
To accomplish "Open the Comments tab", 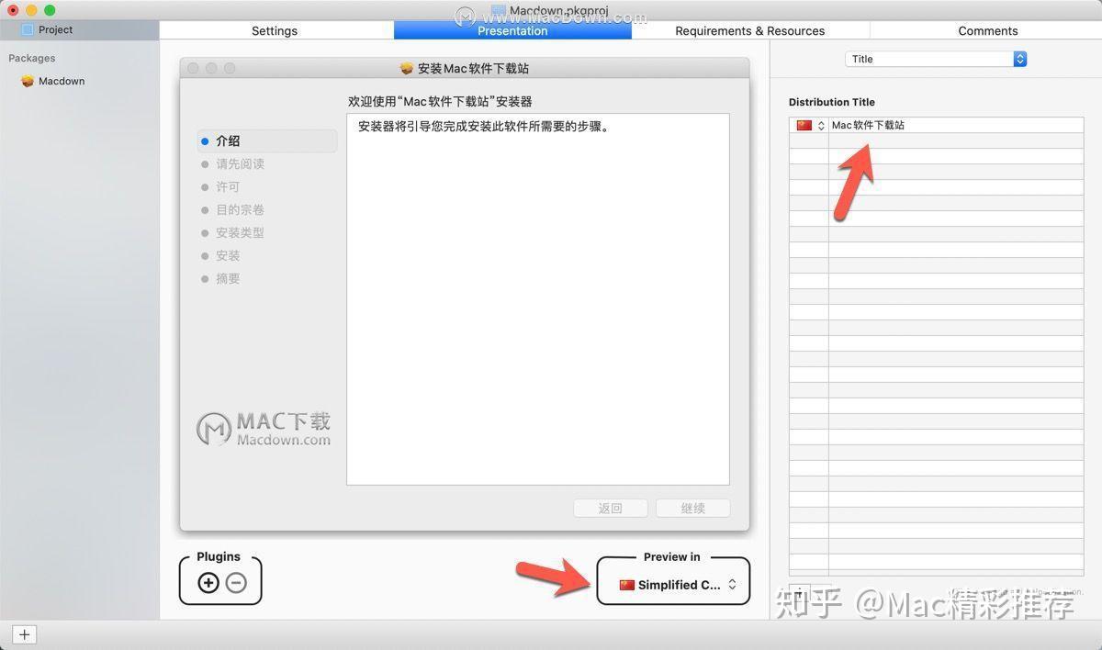I will pos(987,30).
